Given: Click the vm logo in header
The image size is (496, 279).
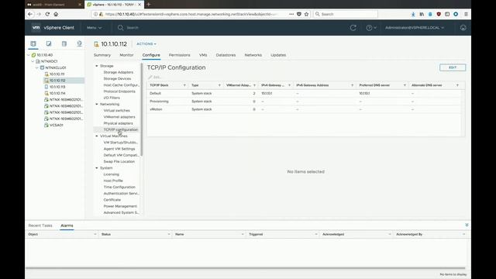Looking at the screenshot, I should click(36, 28).
